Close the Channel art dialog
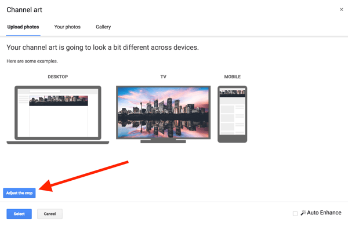The width and height of the screenshot is (348, 226). 342,9
